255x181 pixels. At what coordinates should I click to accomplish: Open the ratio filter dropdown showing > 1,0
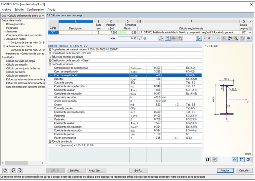click(211, 38)
